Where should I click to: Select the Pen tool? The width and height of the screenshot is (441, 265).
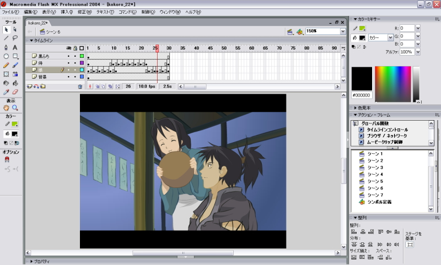[x=6, y=47]
